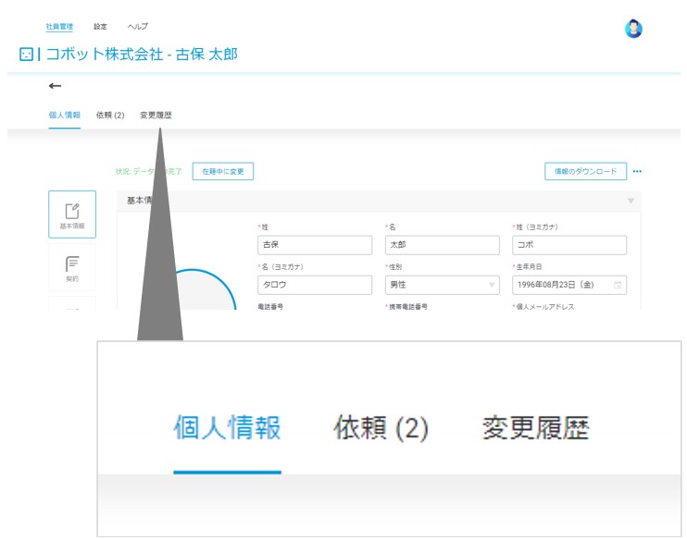The width and height of the screenshot is (687, 539).
Task: Open the 社員管理 menu link
Action: coord(59,27)
